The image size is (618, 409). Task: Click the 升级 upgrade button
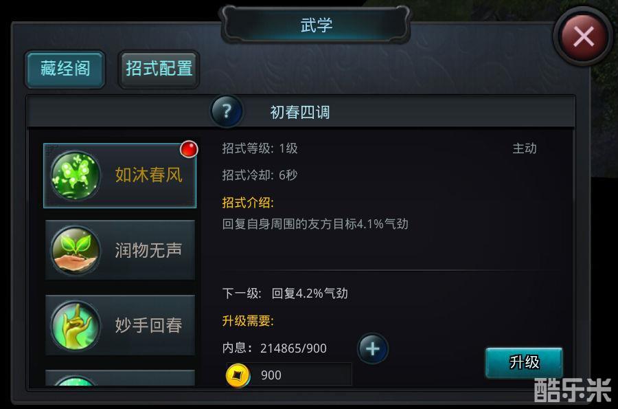524,362
